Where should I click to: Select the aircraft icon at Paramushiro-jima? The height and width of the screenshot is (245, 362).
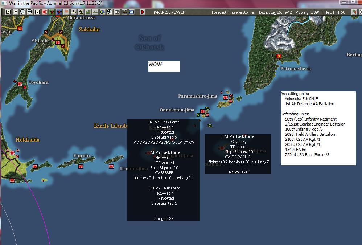coord(231,95)
